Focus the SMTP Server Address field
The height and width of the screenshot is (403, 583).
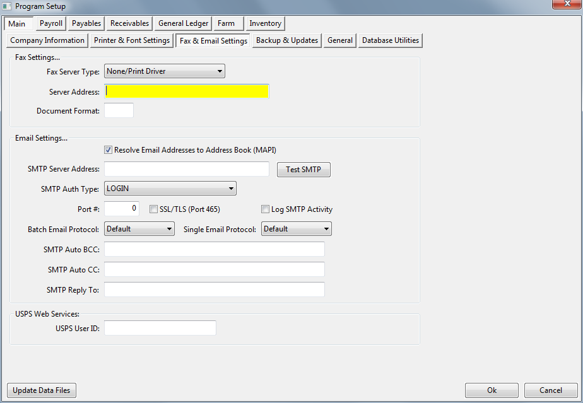tap(187, 169)
